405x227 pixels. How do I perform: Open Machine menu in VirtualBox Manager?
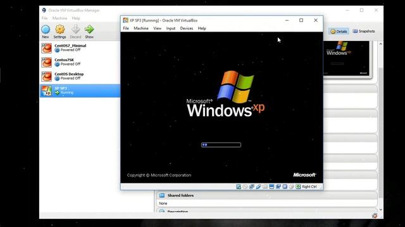click(x=59, y=18)
